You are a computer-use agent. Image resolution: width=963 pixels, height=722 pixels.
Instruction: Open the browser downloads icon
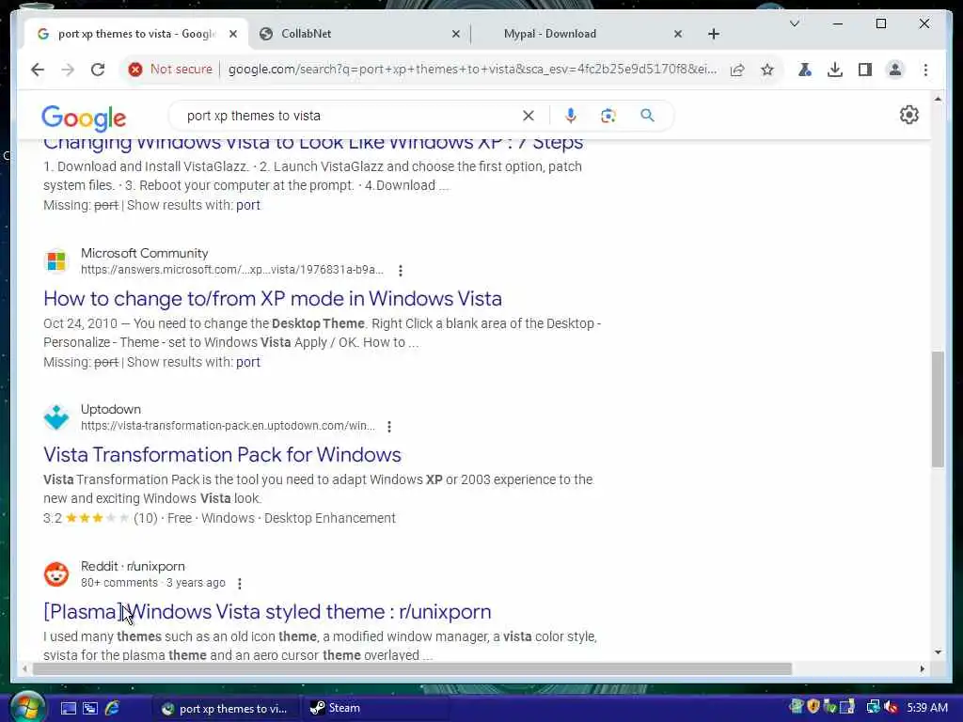point(835,70)
